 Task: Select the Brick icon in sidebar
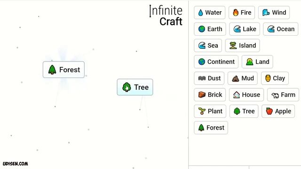202,95
